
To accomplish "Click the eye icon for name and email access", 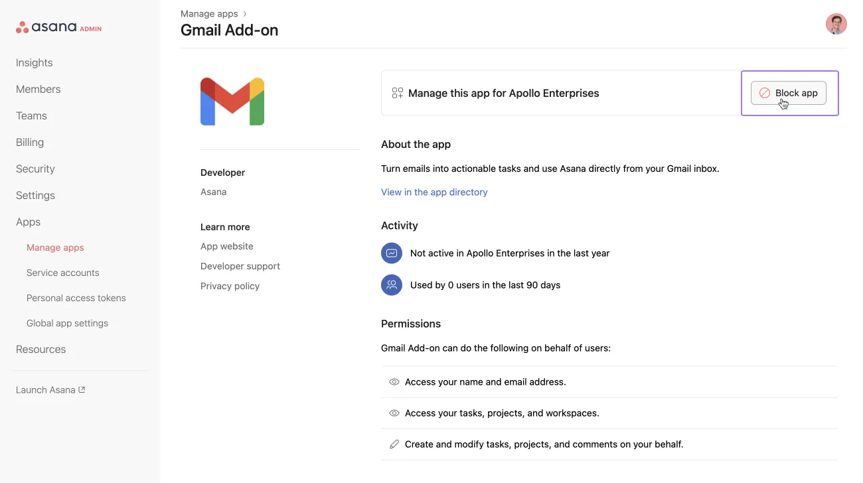I will (x=394, y=382).
